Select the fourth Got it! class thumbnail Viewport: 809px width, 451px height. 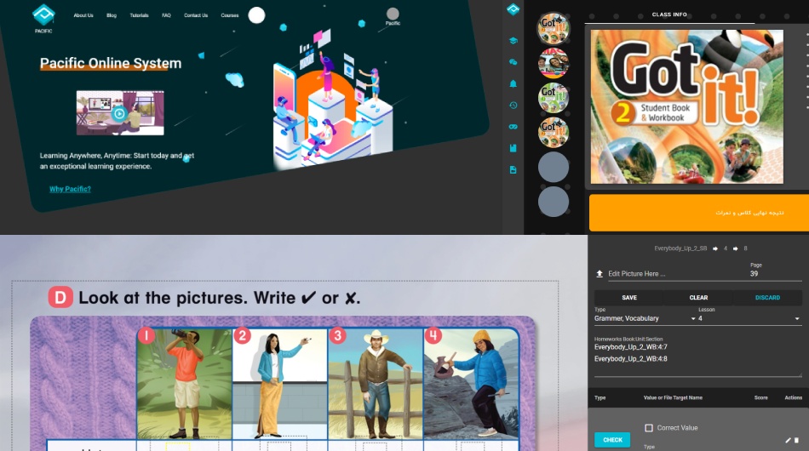click(x=554, y=132)
